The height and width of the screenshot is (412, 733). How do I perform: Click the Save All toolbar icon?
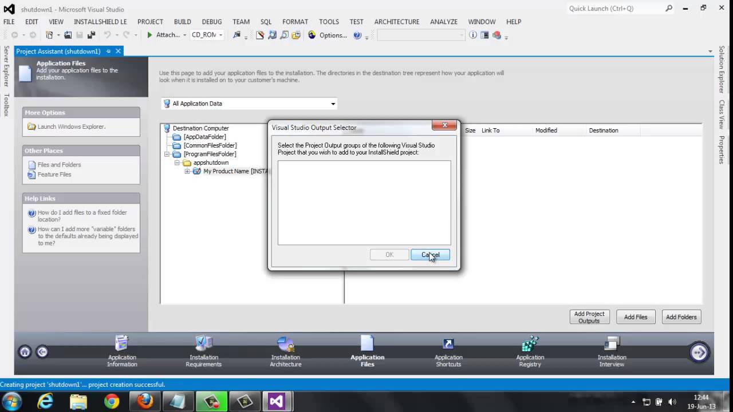click(x=91, y=35)
